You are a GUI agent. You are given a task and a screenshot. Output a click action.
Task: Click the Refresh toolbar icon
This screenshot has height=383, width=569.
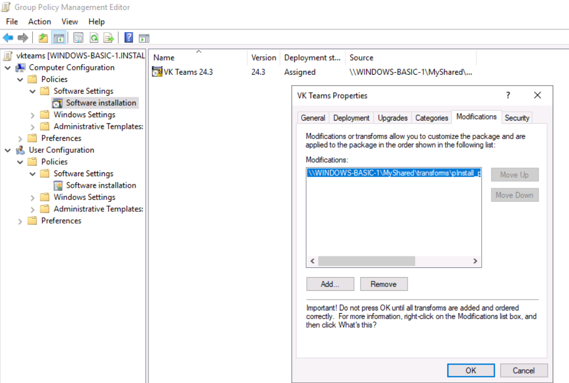(x=94, y=38)
